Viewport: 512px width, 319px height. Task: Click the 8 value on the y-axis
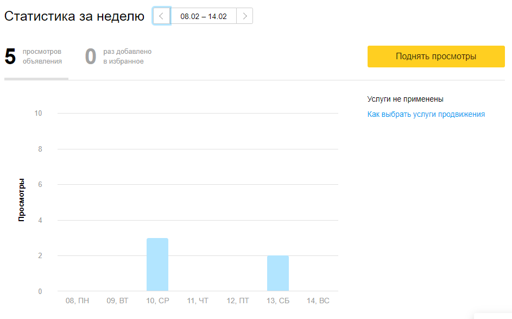[40, 149]
